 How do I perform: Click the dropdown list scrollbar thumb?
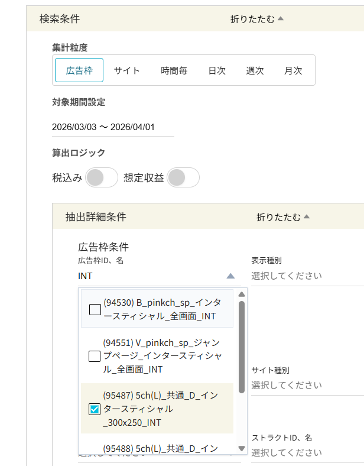tap(241, 347)
